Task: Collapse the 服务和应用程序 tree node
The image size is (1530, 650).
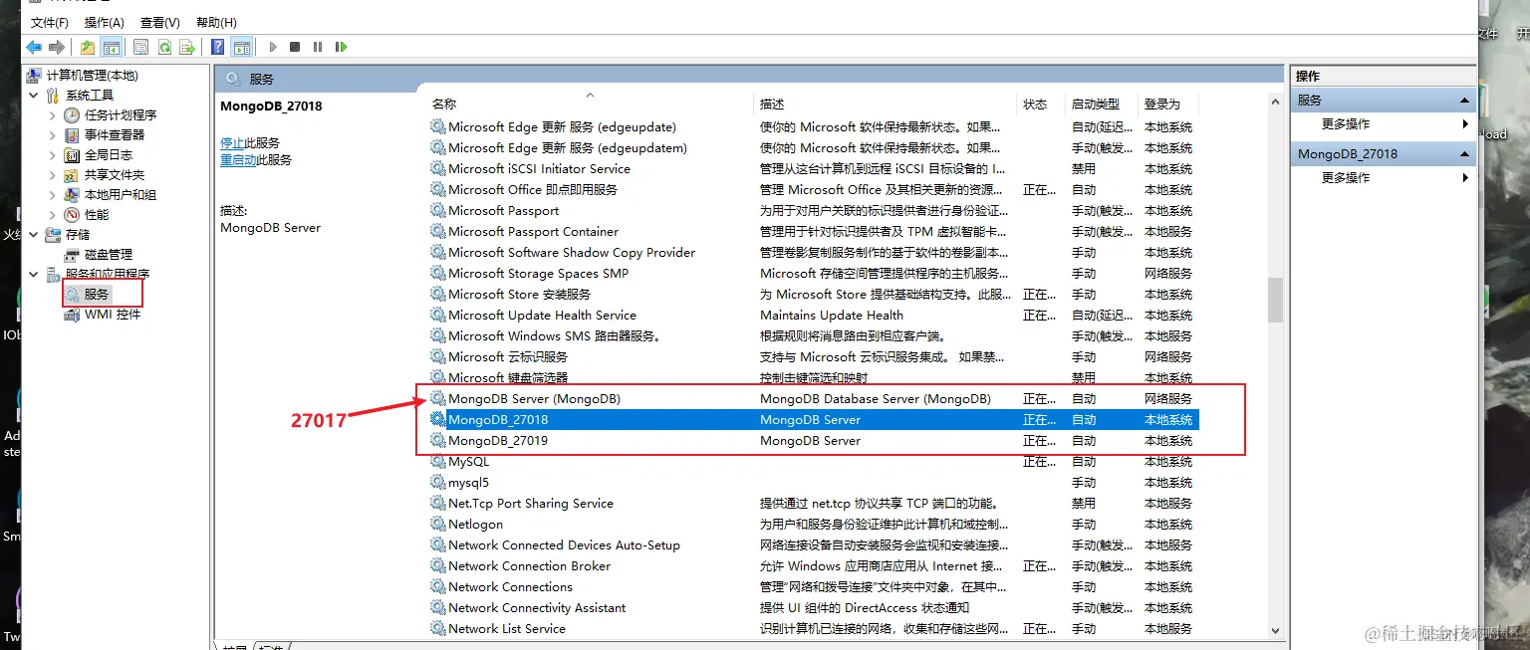Action: coord(34,275)
